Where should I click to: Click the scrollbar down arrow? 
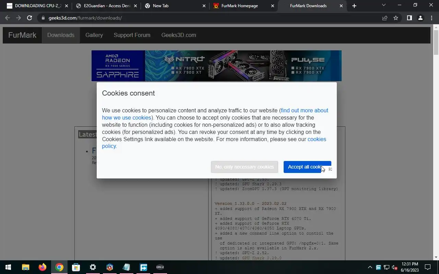pos(436,257)
